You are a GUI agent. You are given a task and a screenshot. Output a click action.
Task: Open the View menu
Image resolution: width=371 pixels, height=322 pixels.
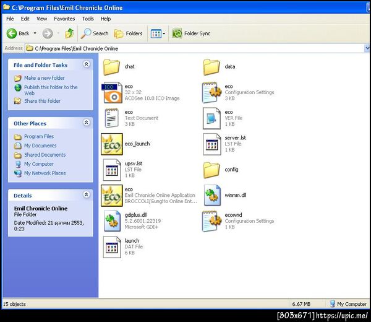pos(41,19)
